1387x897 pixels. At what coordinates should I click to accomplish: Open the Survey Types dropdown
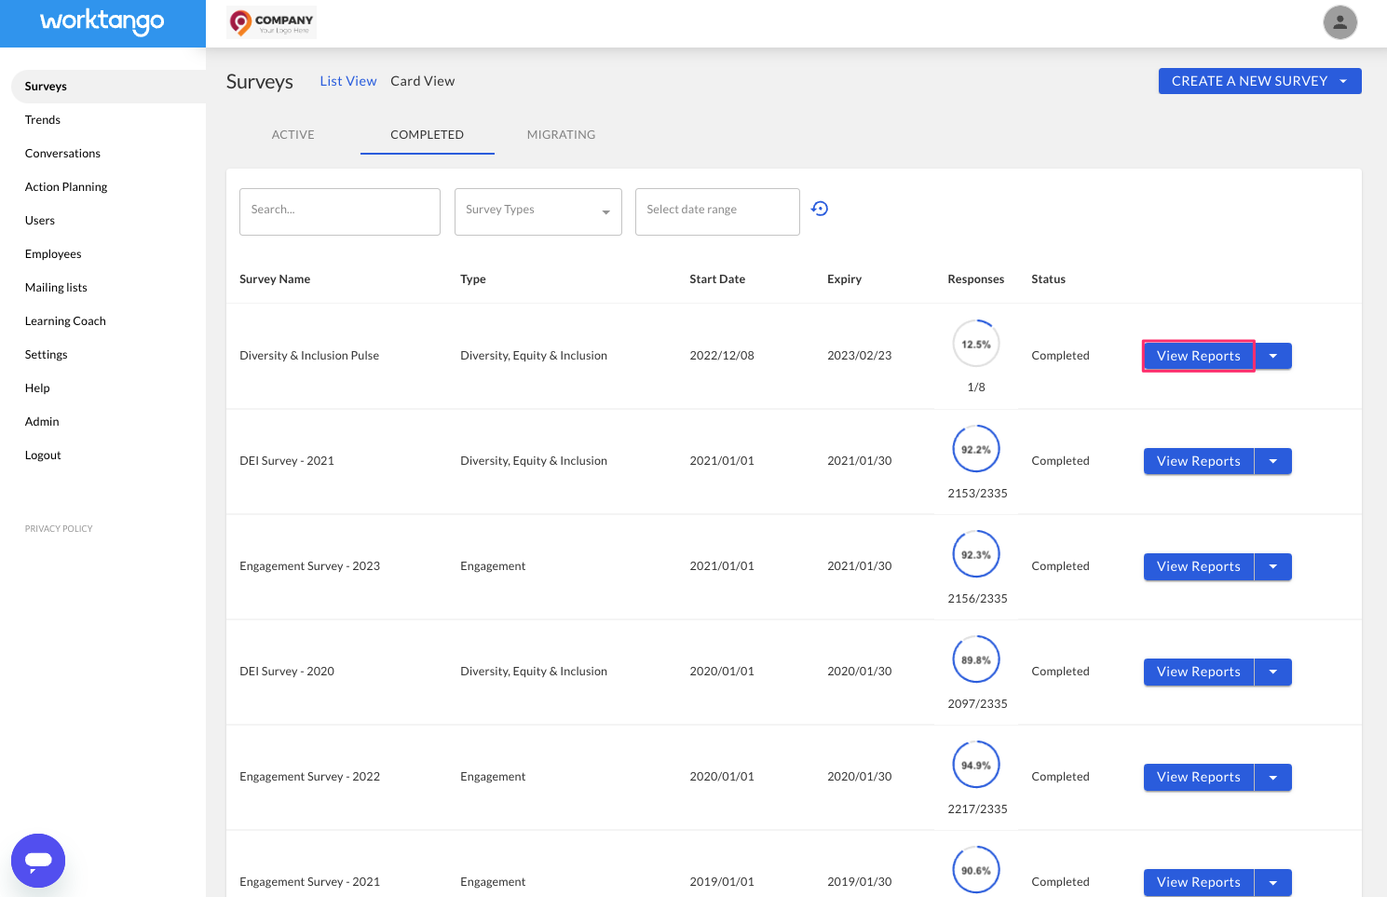(537, 211)
